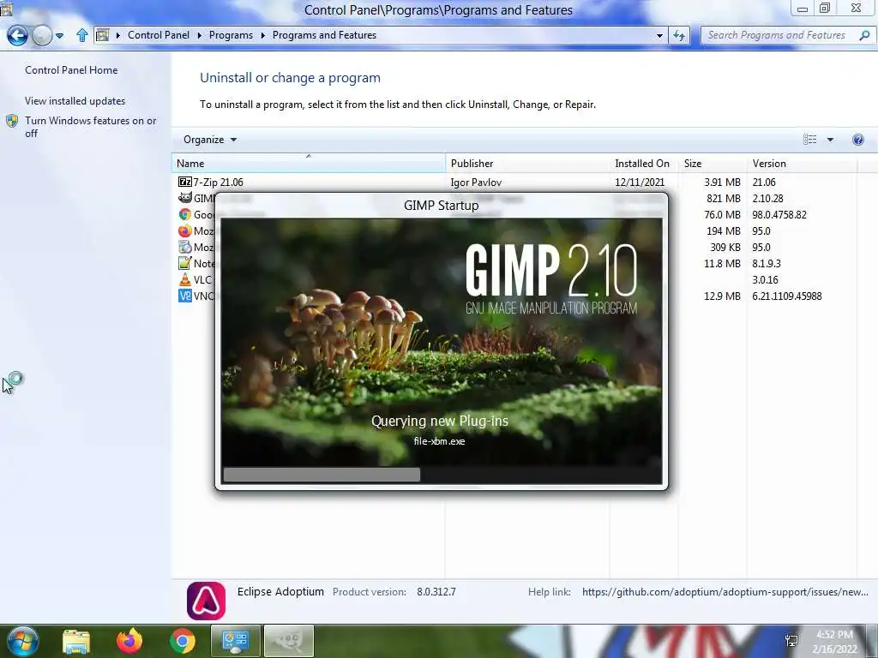
Task: Click size 3.91 MB
Action: (x=722, y=182)
